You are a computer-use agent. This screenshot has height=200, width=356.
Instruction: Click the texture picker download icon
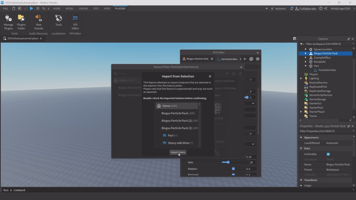234,73
